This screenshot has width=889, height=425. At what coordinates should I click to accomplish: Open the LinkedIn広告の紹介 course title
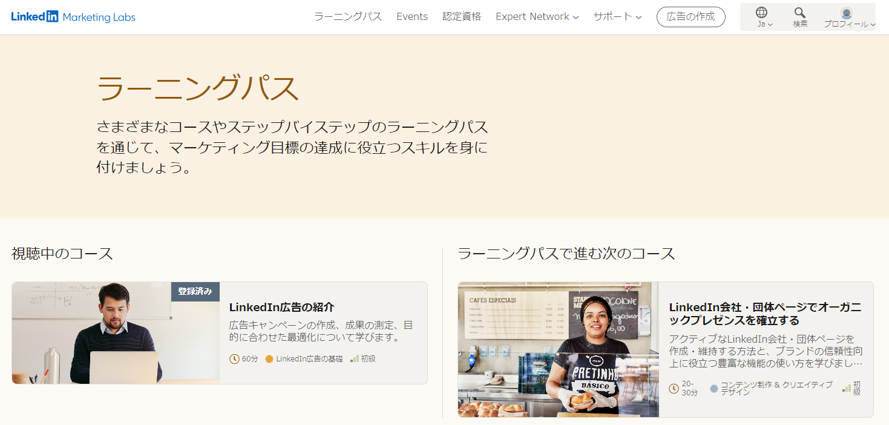click(x=281, y=308)
